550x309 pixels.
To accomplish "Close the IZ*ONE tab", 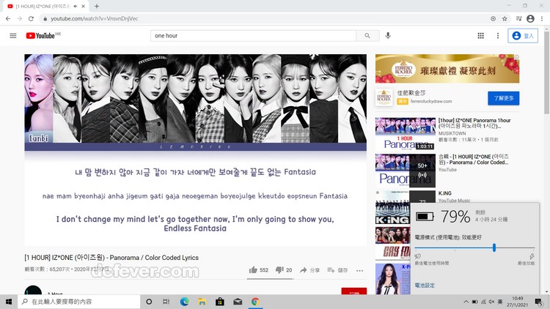I will point(83,7).
